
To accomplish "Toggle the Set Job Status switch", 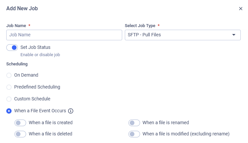I will (x=12, y=48).
